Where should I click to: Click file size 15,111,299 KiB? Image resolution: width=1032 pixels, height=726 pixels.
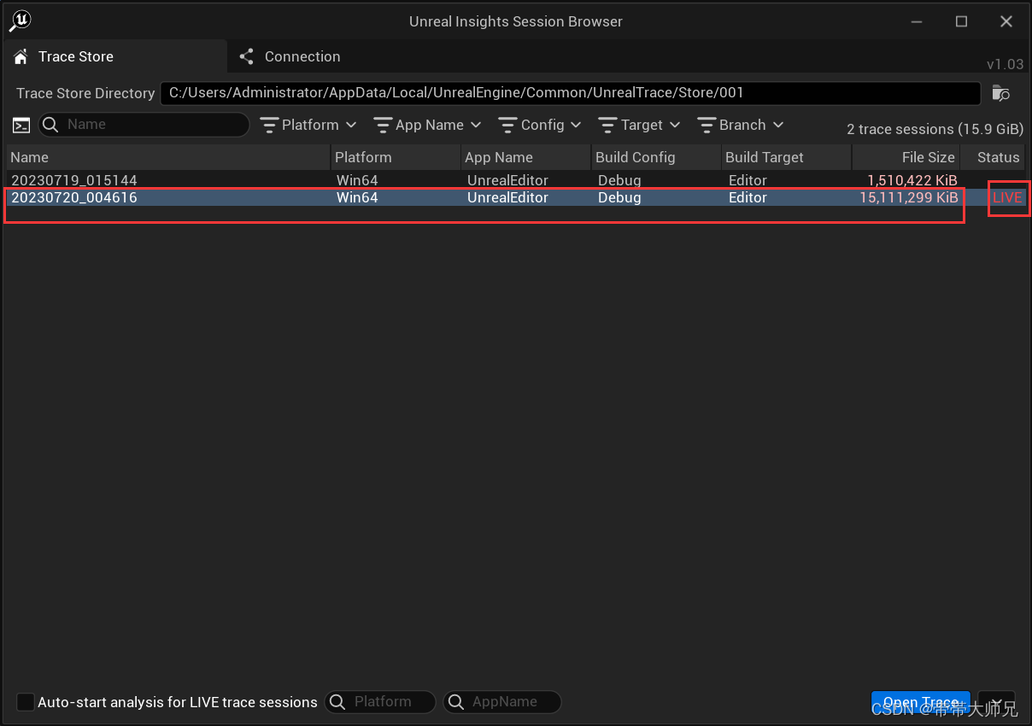[x=909, y=197]
